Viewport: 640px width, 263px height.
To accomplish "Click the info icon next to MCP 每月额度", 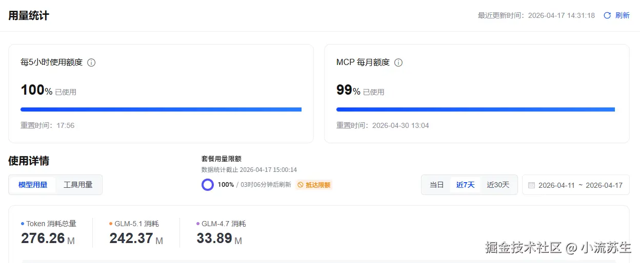I will (398, 62).
